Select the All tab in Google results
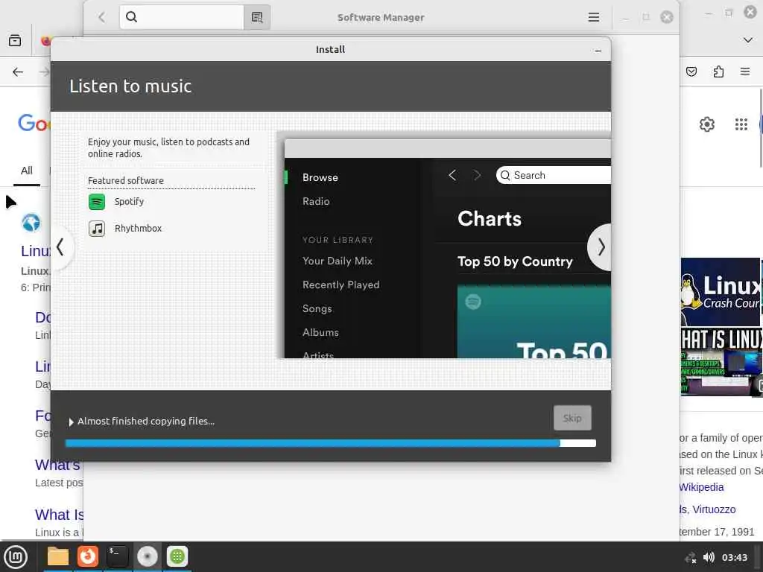 pyautogui.click(x=27, y=171)
